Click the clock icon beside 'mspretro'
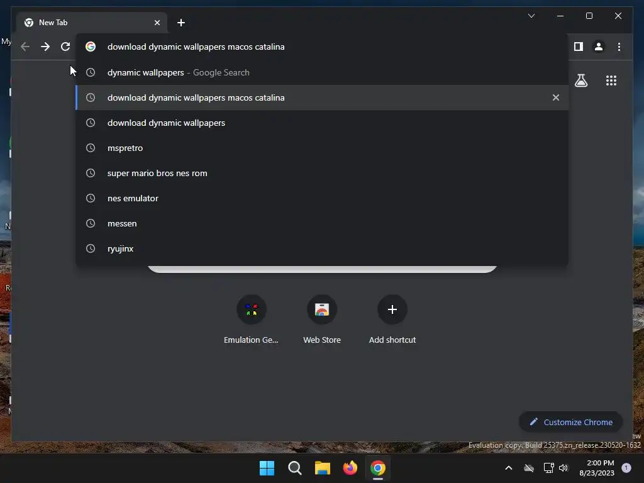Screen dimensions: 644x483 click(91, 148)
